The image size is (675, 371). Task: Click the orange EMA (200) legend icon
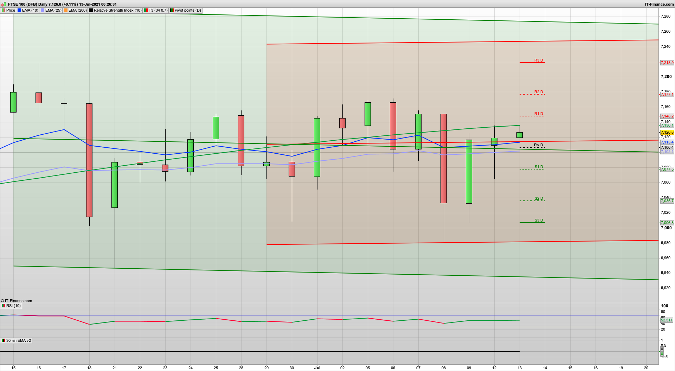coord(65,11)
